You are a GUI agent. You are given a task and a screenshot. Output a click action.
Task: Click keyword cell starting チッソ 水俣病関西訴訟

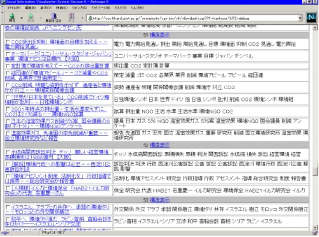(x=211, y=154)
